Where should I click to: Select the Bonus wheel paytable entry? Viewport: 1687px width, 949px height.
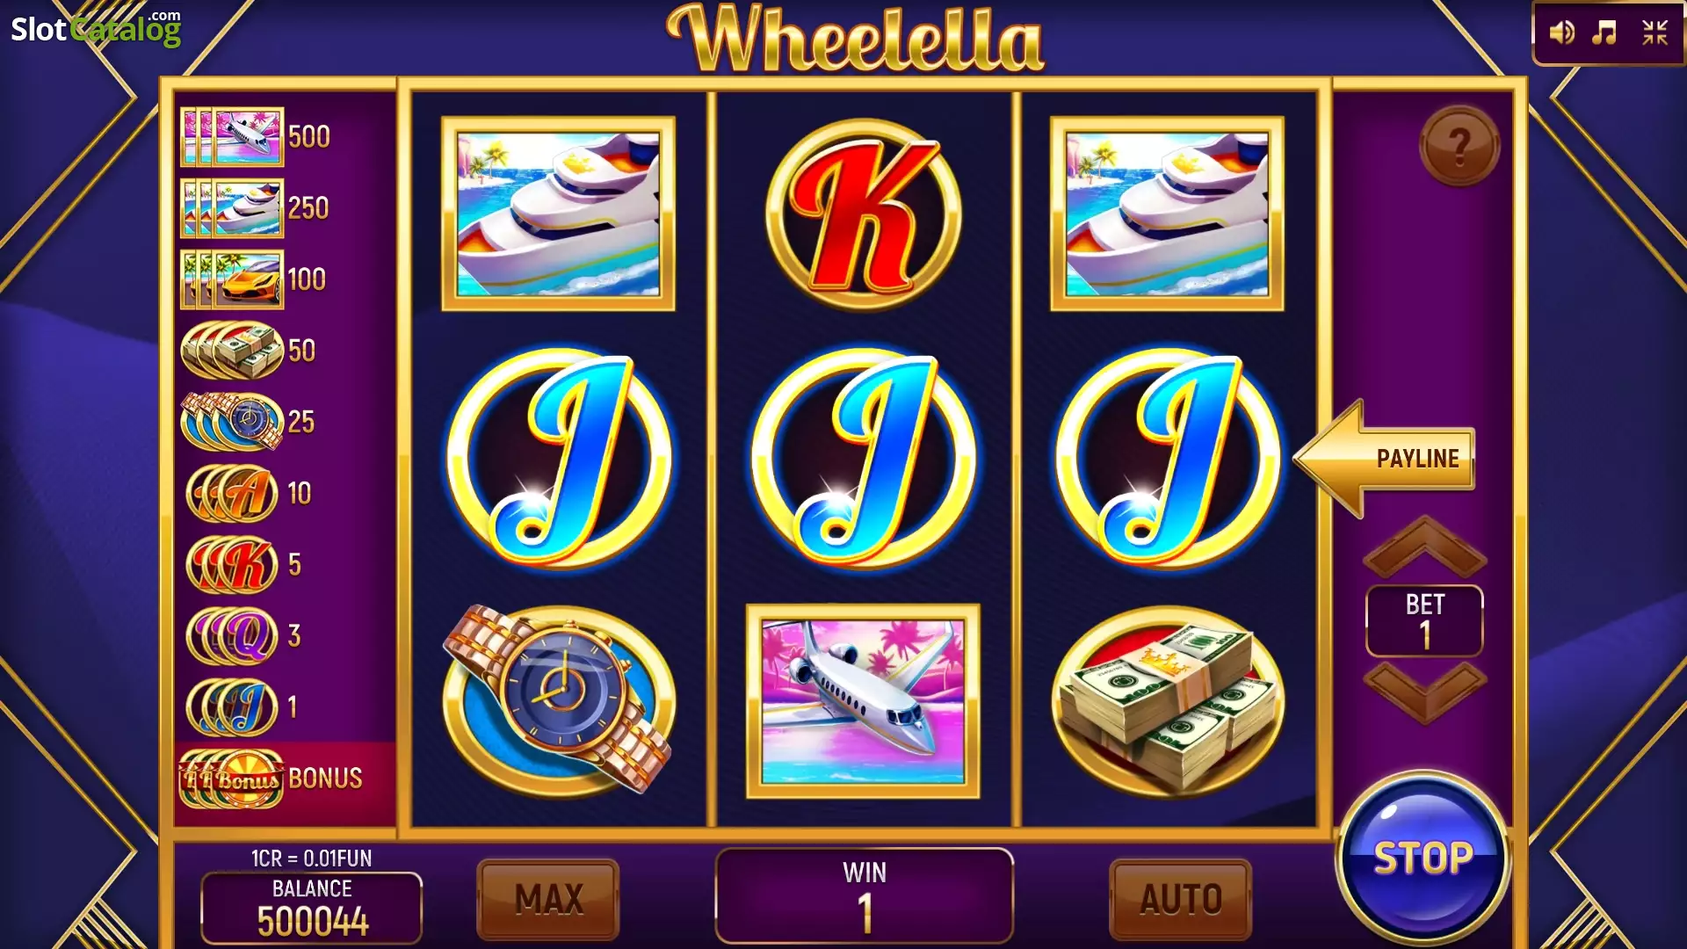pos(272,779)
